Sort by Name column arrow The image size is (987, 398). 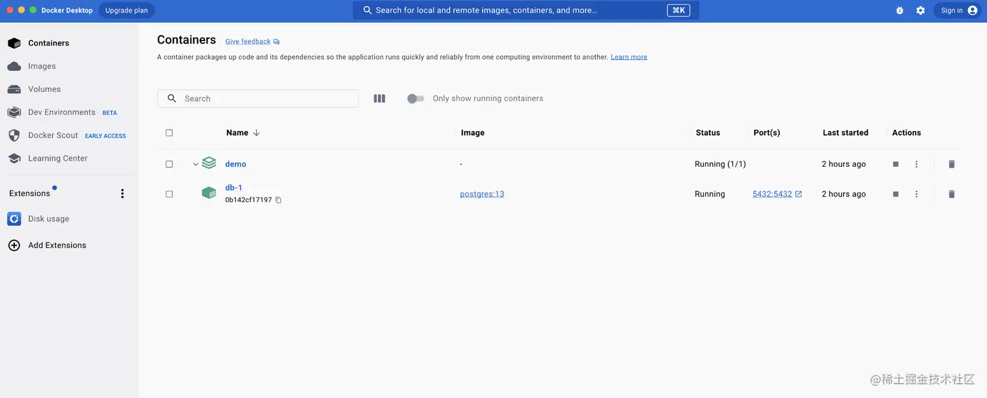click(257, 133)
